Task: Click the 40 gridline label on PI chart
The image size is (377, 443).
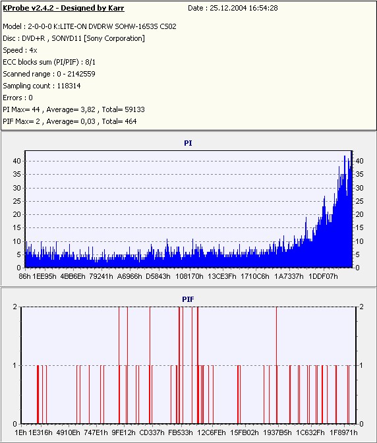Action: pyautogui.click(x=17, y=161)
